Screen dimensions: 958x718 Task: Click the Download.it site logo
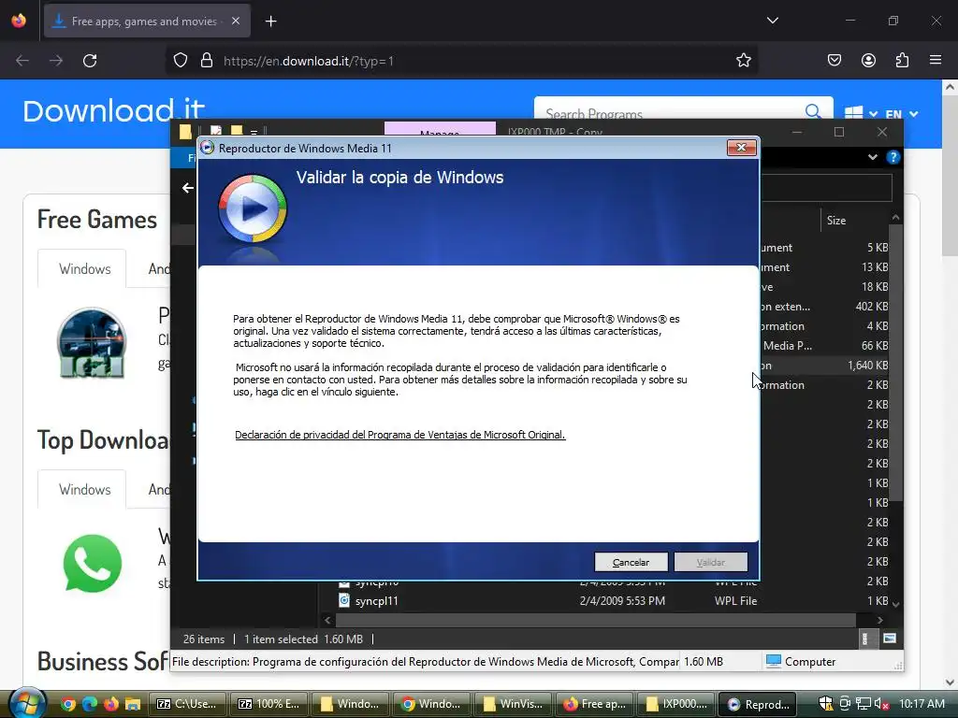point(113,110)
